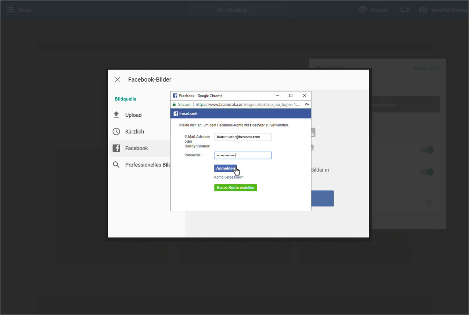Click the Secure padlock icon
Screen dimensions: 469x315
tap(175, 105)
